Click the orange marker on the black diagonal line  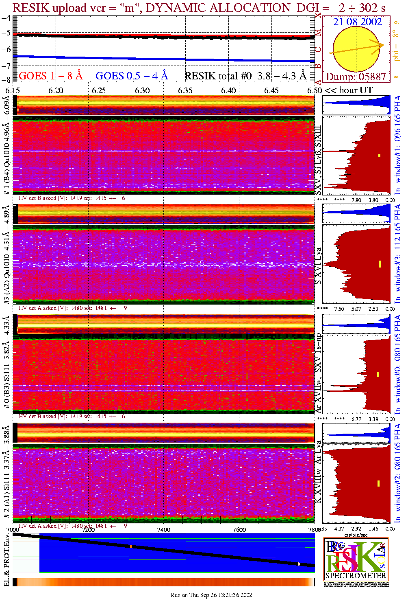click(131, 546)
